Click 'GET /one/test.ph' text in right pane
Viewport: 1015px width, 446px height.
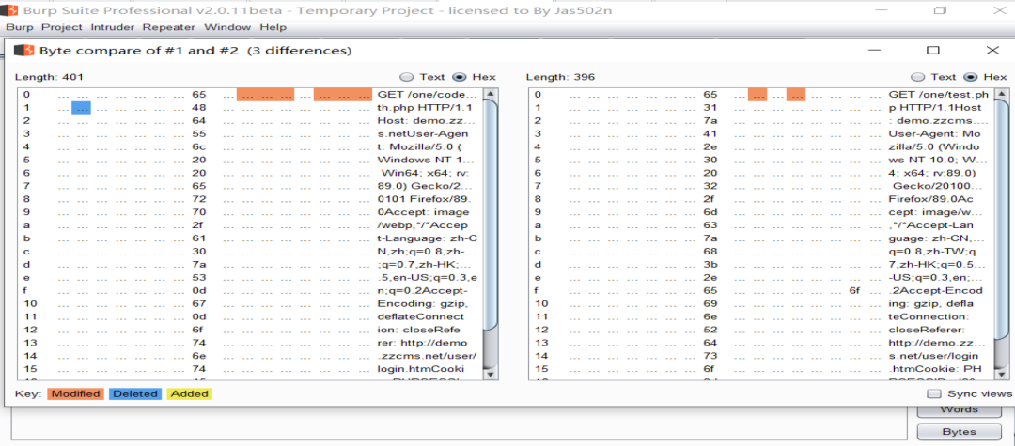point(939,95)
